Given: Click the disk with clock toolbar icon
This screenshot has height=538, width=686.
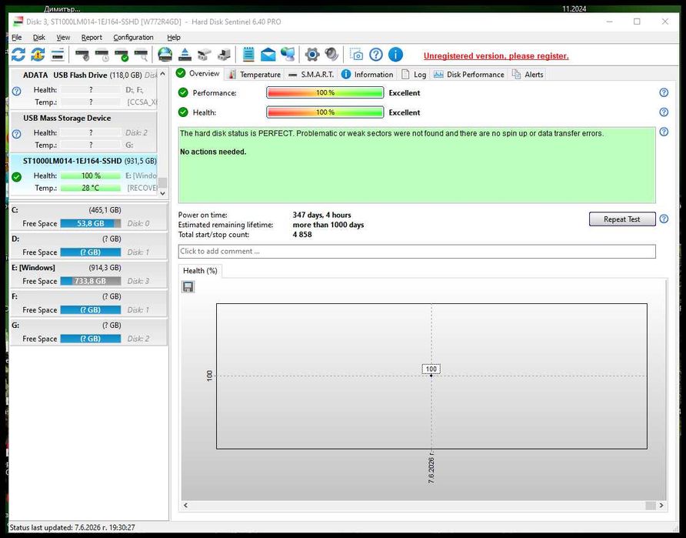Looking at the screenshot, I should click(102, 55).
